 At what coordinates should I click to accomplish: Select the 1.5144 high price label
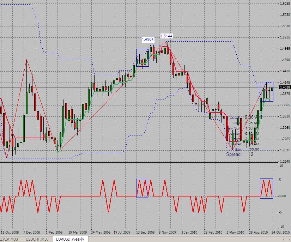[x=166, y=36]
